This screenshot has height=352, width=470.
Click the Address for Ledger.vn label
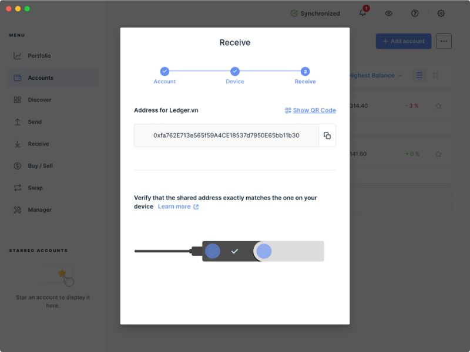(166, 110)
